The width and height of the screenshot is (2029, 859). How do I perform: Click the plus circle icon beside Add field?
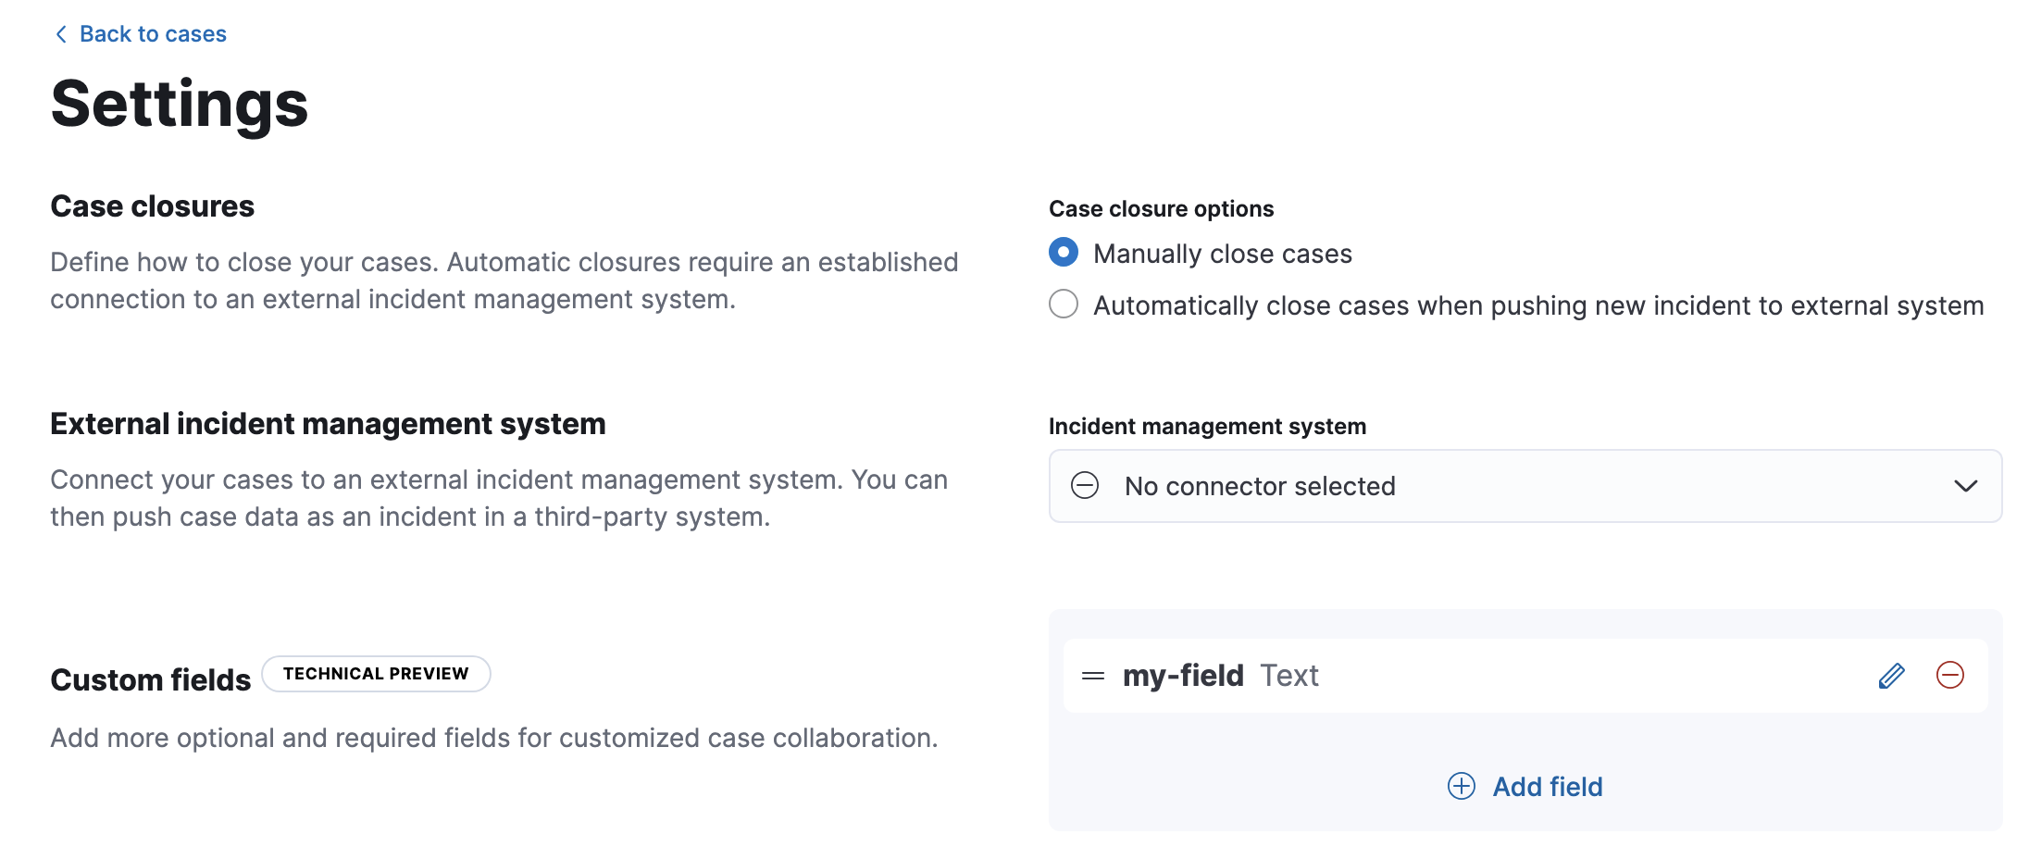point(1461,786)
